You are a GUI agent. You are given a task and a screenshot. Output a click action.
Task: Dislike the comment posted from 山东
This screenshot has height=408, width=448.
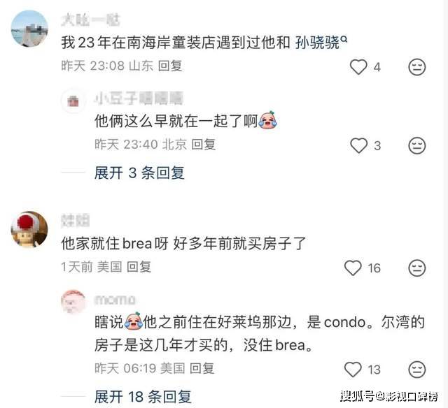click(417, 67)
